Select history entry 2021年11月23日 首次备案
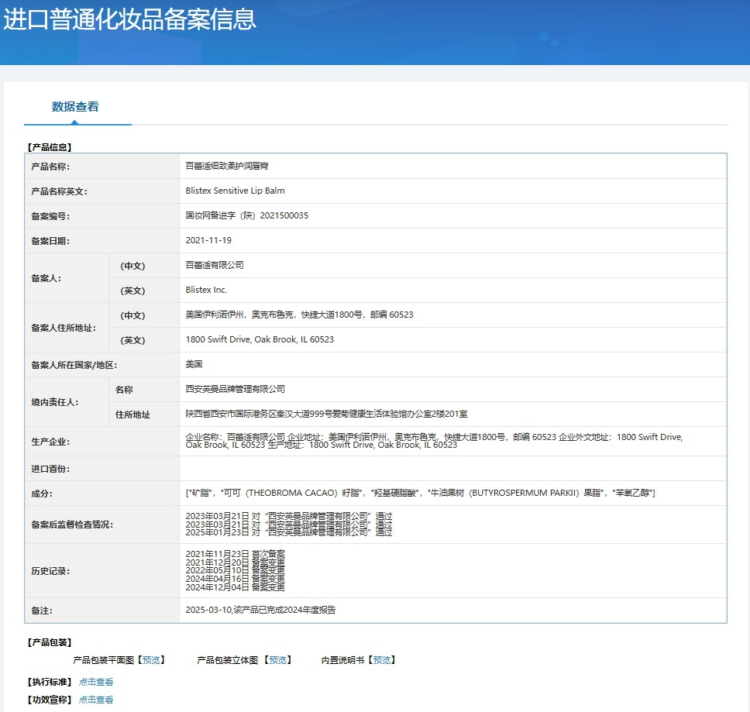750x712 pixels. (236, 554)
